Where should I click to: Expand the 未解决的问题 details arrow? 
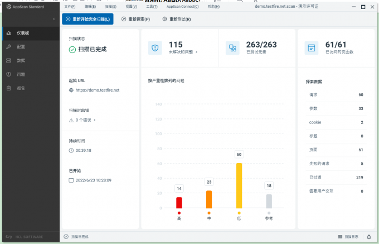tap(196, 52)
